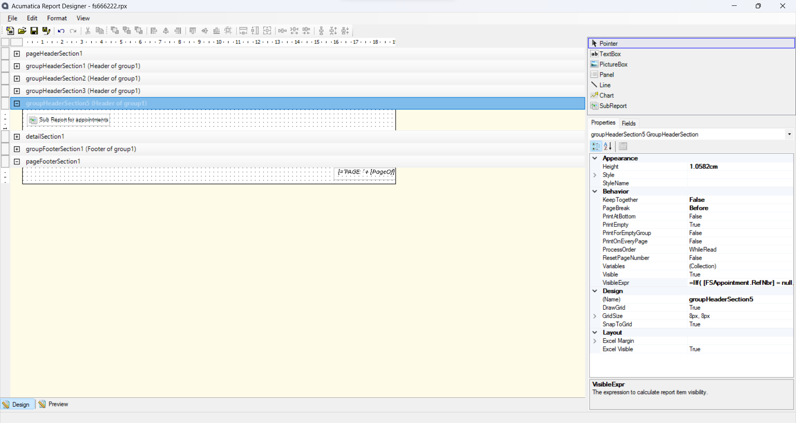Open the View menu
796x423 pixels.
[x=83, y=18]
